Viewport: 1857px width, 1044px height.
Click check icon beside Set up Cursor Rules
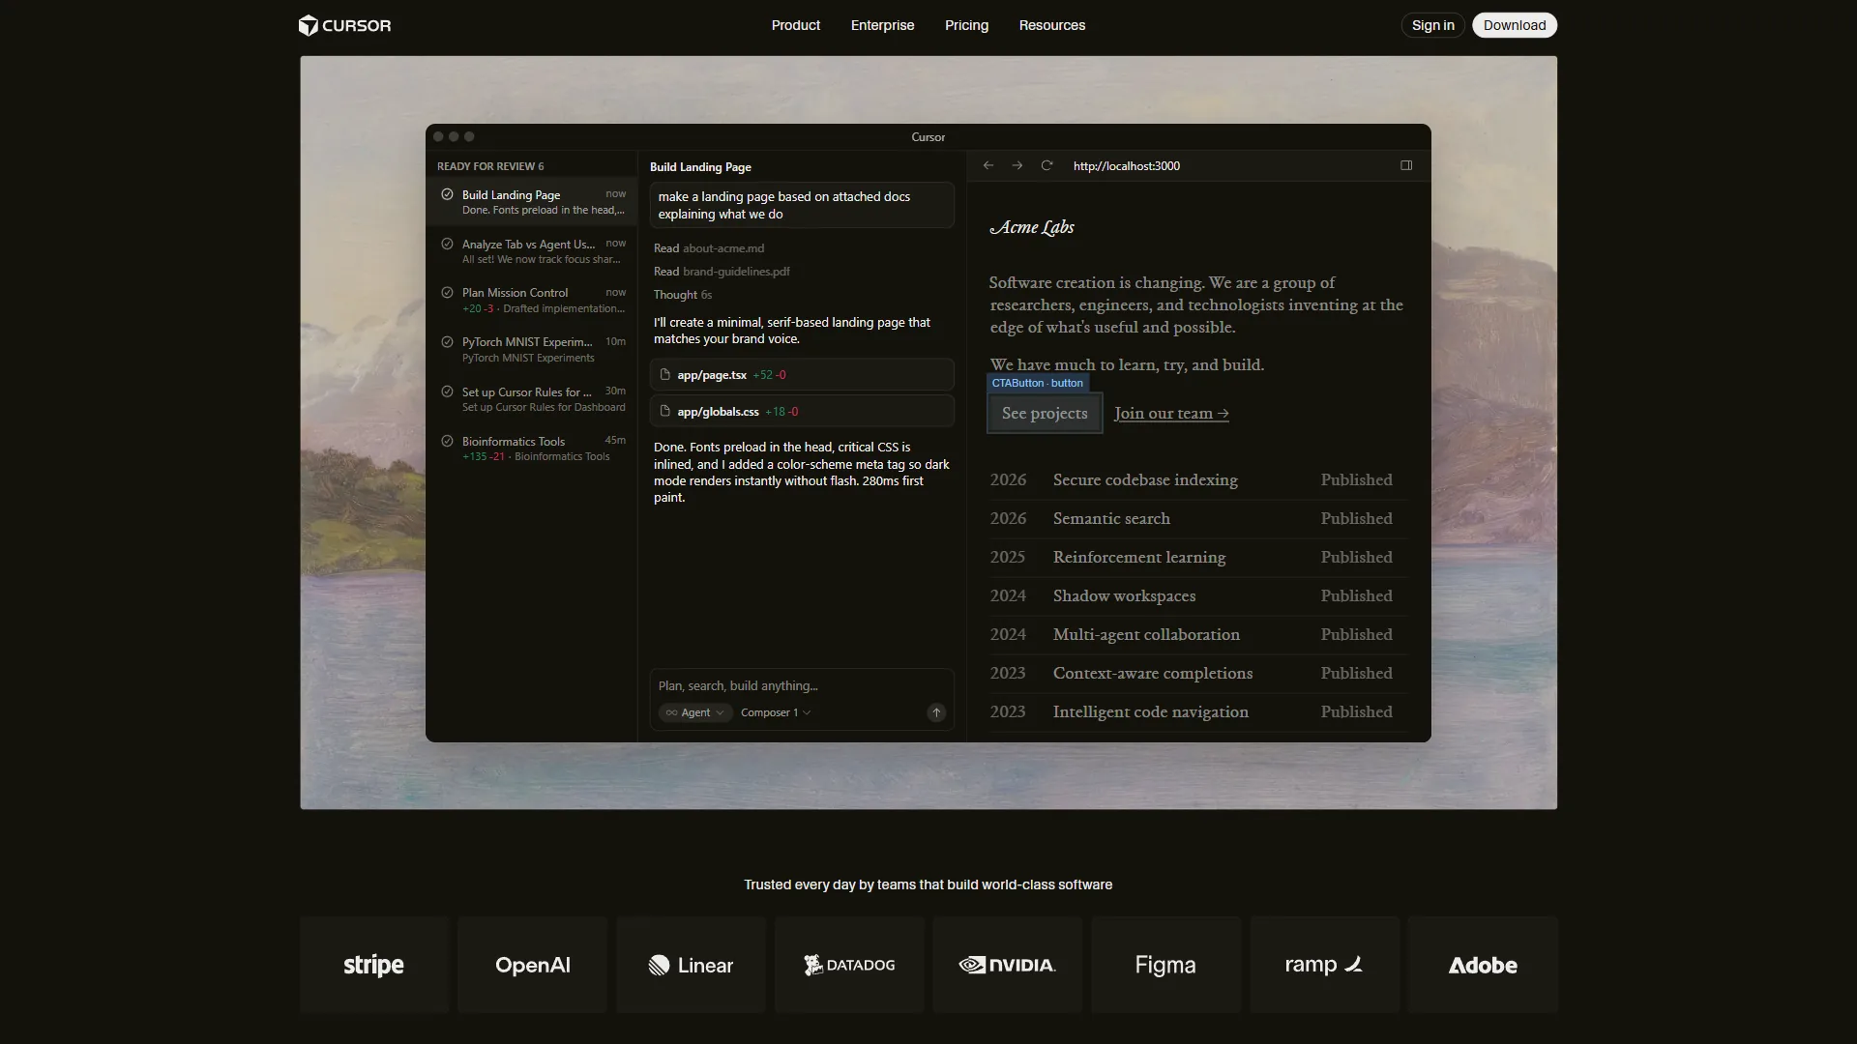[447, 391]
